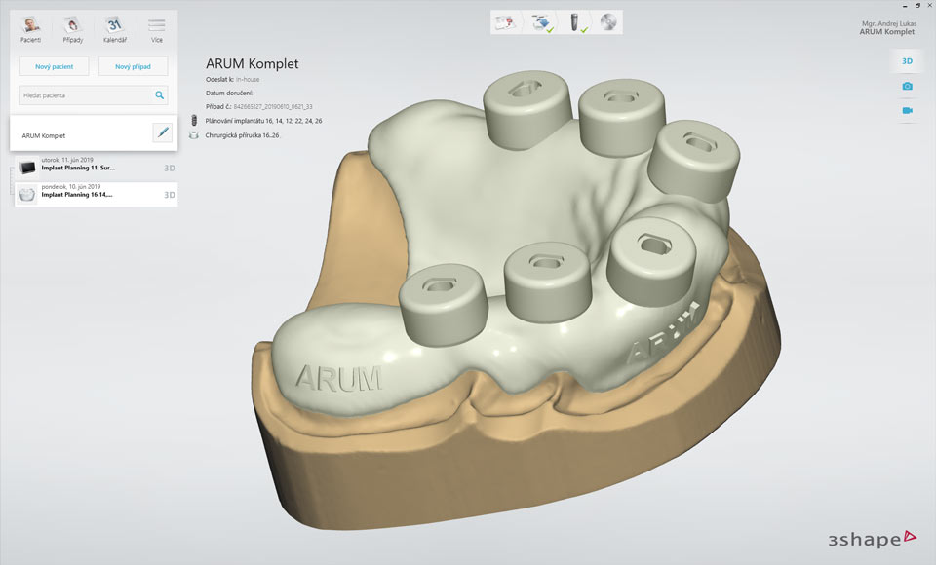Switch to the 3D view mode
936x565 pixels.
907,60
